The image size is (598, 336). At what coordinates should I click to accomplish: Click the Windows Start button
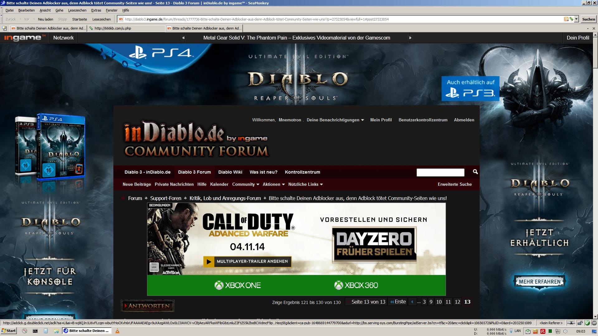tap(9, 331)
